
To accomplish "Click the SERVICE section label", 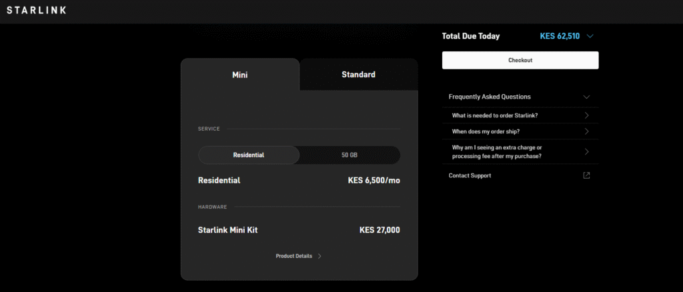I will tap(209, 129).
